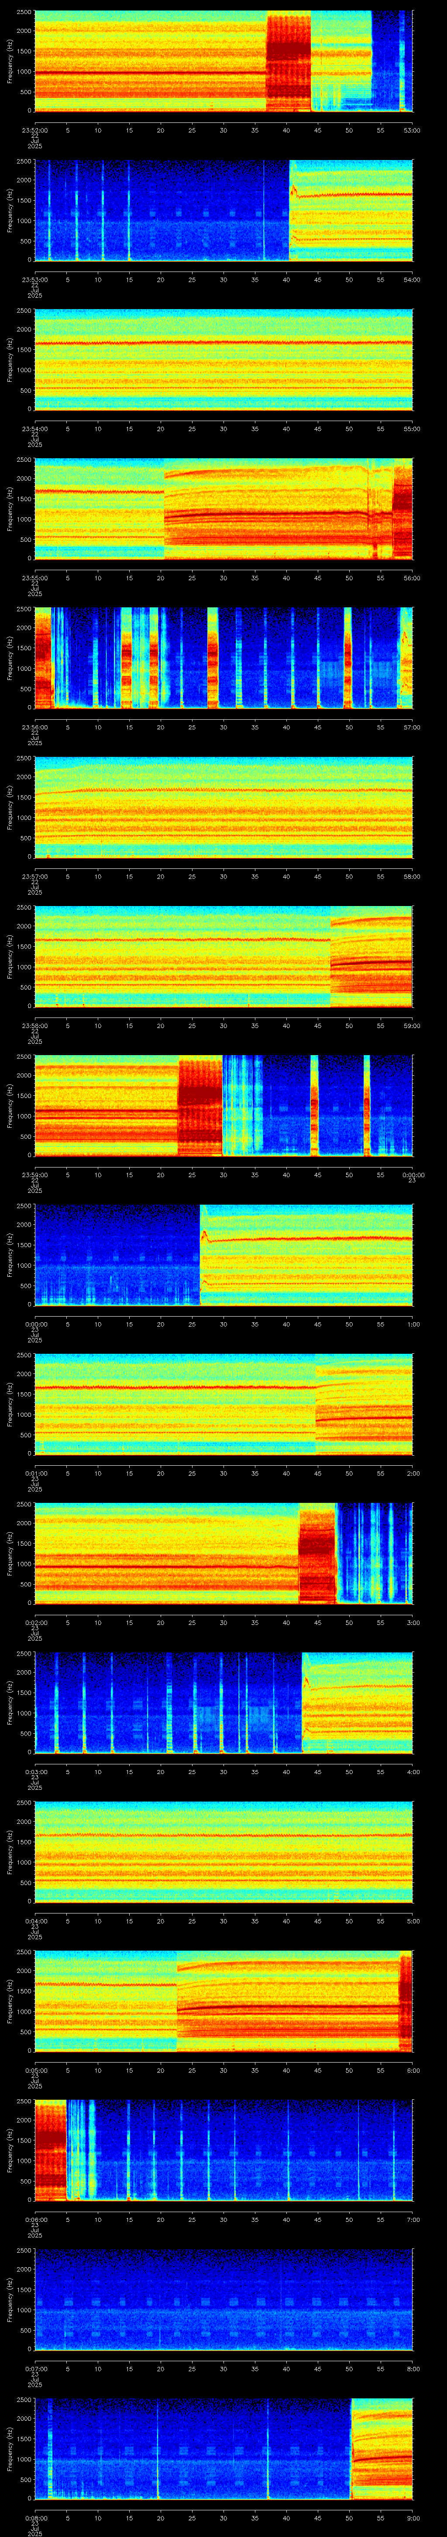Screen dimensions: 447x2537
Task: Select the spectrogram panel starting at 23:56:00
Action: tap(224, 658)
